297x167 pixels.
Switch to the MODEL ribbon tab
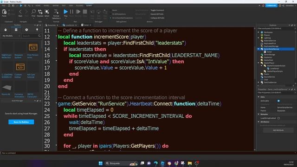pos(46,6)
